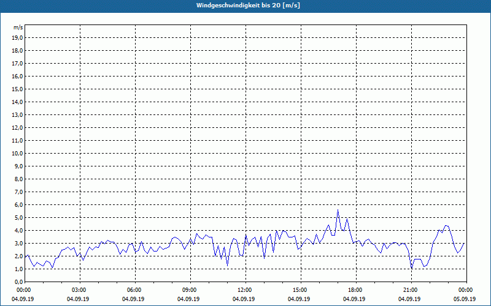Click the '21:00' time label
Image resolution: width=491 pixels, height=306 pixels.
point(411,290)
